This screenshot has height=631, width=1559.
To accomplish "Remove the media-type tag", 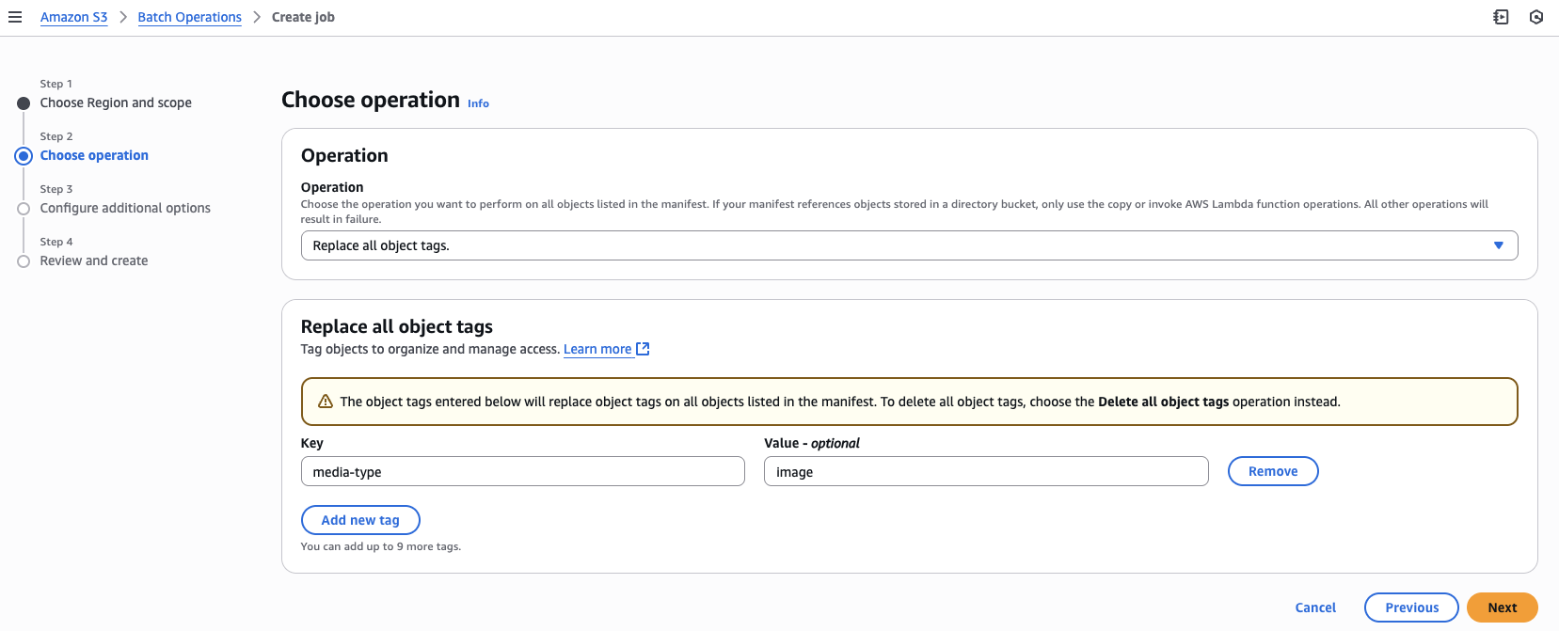I will point(1272,471).
